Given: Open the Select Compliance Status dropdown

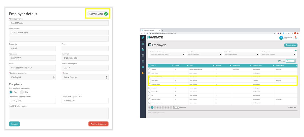Looking at the screenshot, I should click(241, 54).
